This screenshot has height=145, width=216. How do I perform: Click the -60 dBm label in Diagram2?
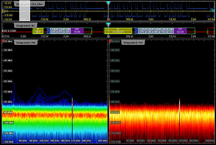[8, 81]
